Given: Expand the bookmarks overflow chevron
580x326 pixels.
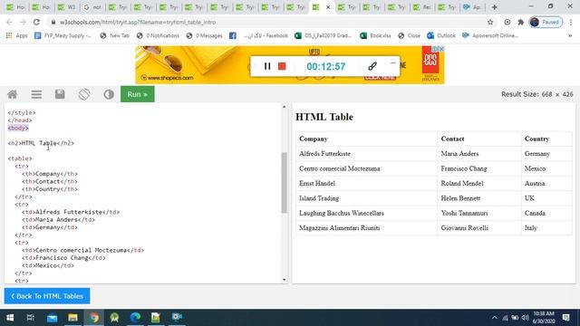Looking at the screenshot, I should tap(570, 35).
